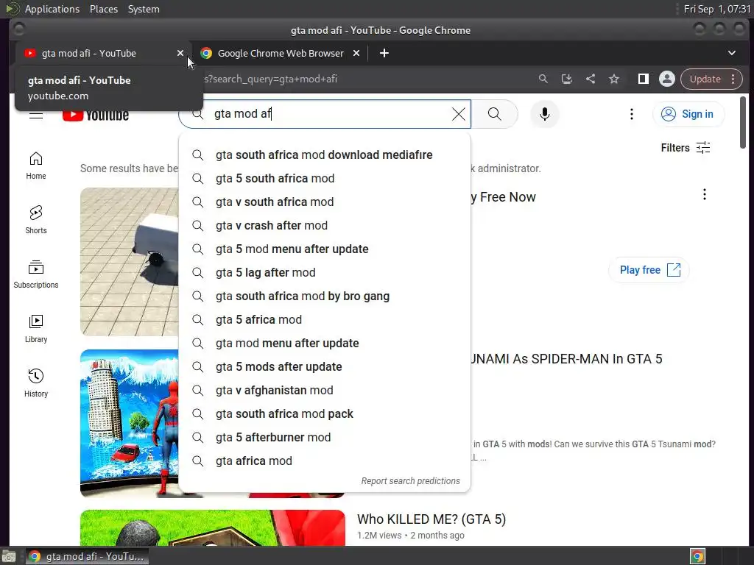Open Who KILLED ME? (GTA 5) video title
The height and width of the screenshot is (565, 754).
431,519
